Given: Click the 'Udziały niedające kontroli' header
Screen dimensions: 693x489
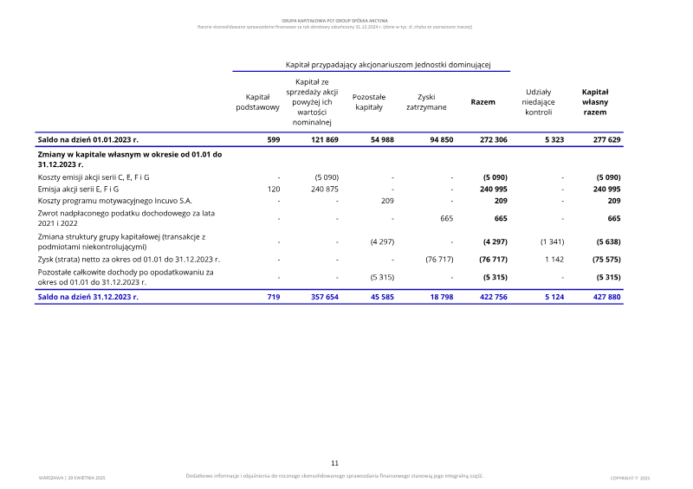Looking at the screenshot, I should (x=538, y=102).
